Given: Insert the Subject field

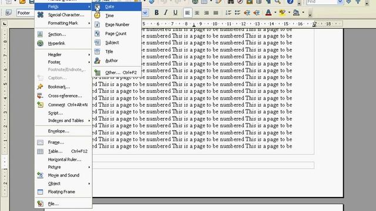Looking at the screenshot, I should (x=116, y=43).
